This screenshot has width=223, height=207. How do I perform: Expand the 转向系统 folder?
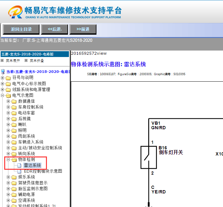click(8, 154)
